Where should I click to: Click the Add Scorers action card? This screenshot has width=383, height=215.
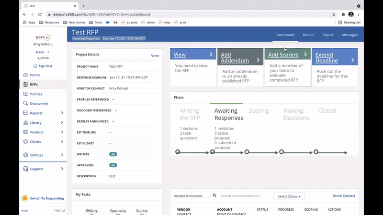[x=287, y=67]
